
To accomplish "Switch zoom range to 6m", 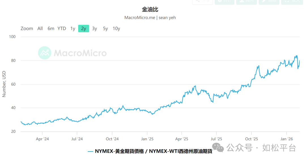I will pos(51,29).
